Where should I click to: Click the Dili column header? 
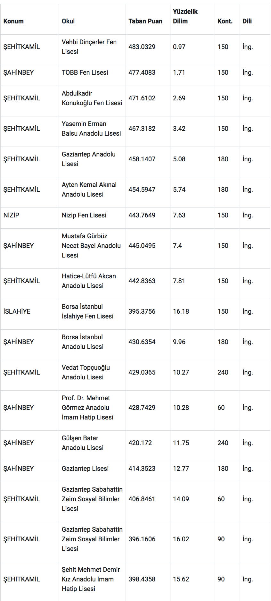click(247, 21)
